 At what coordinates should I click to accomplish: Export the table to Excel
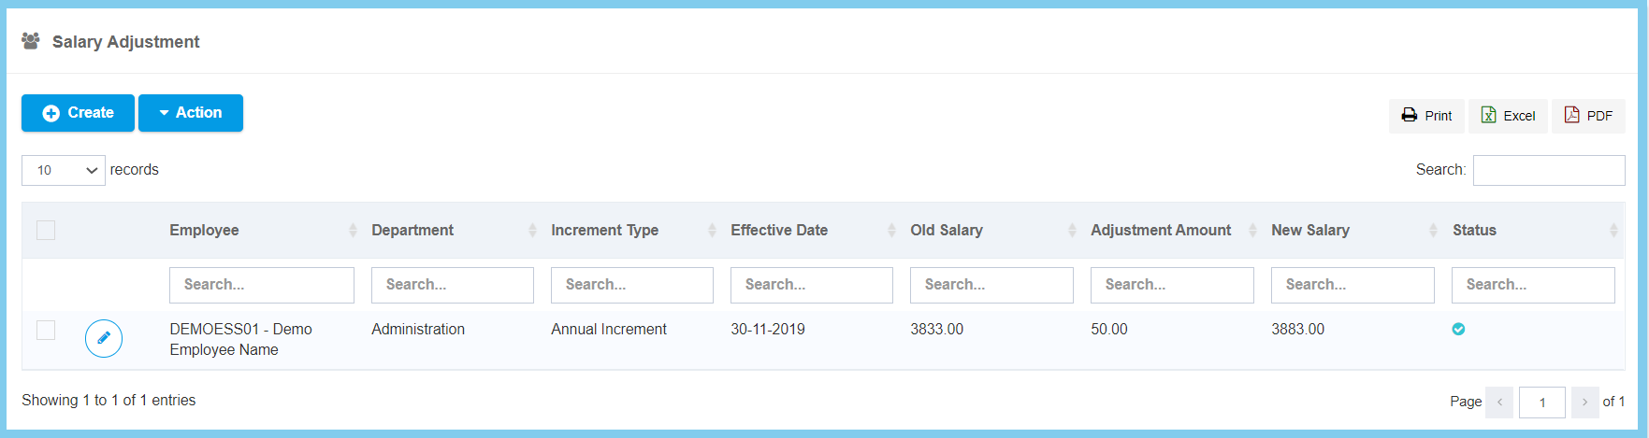click(x=1508, y=116)
